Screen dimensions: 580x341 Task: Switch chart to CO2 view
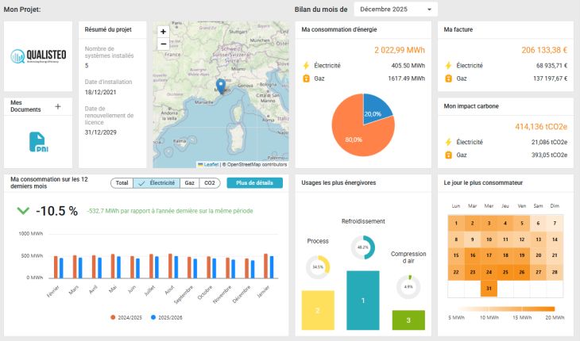210,182
